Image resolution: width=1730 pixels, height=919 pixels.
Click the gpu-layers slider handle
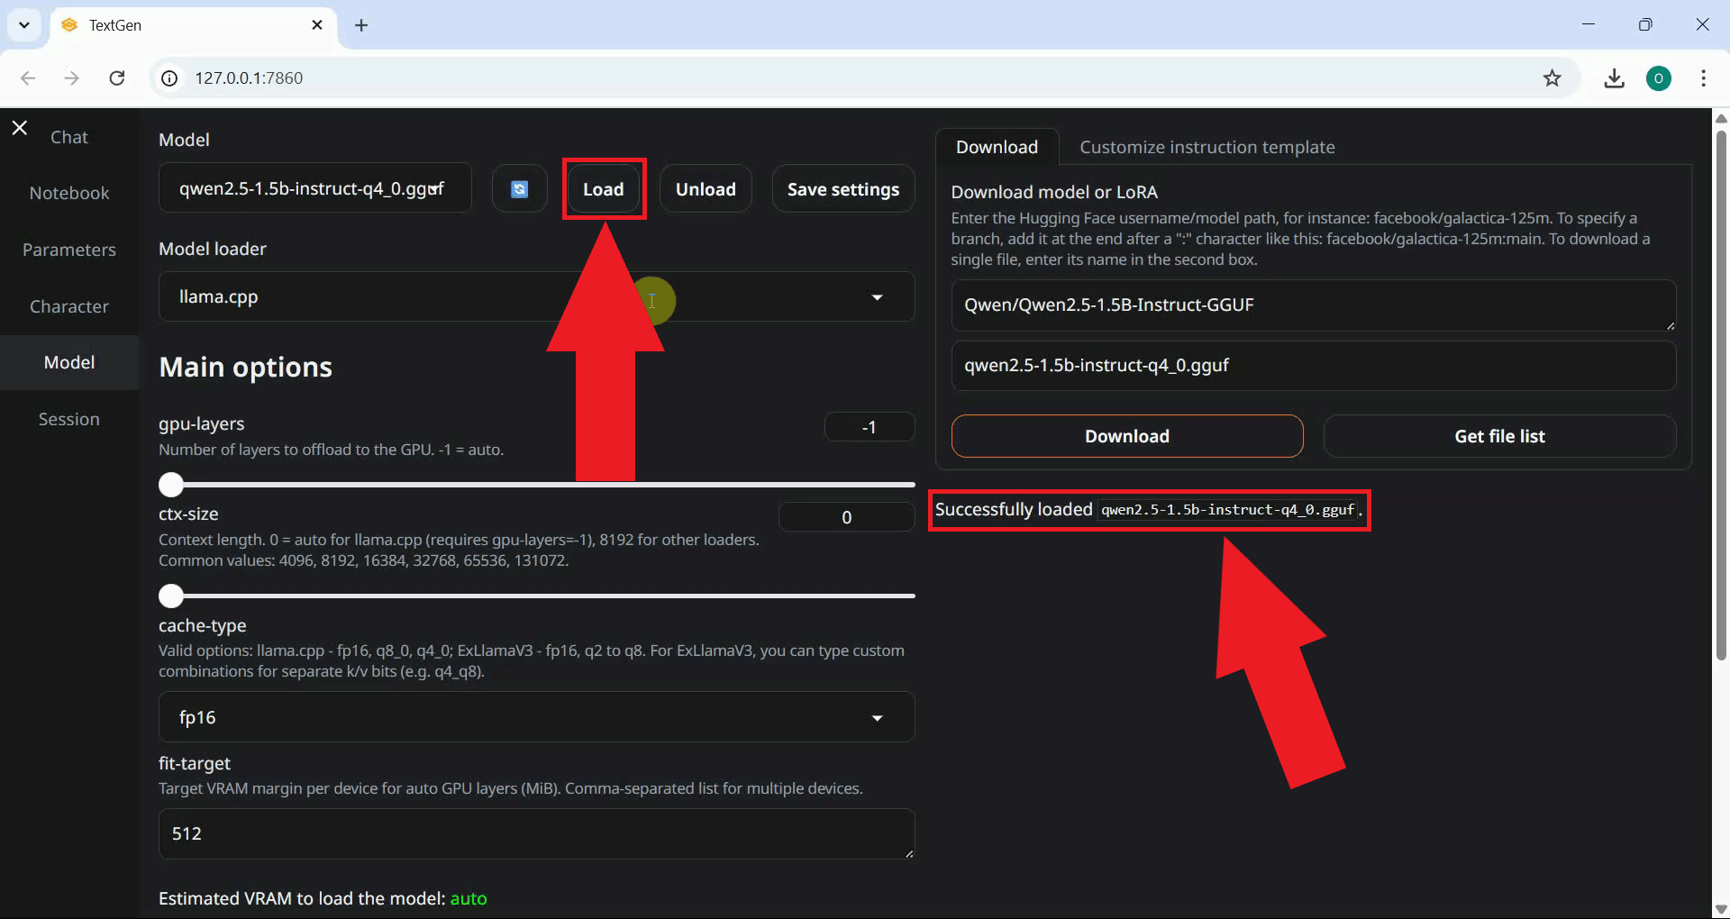[171, 485]
